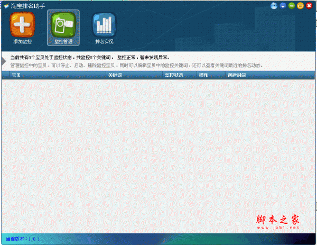The image size is (317, 245).
Task: Click the light blue mascot icon in title bar
Action: point(274,6)
